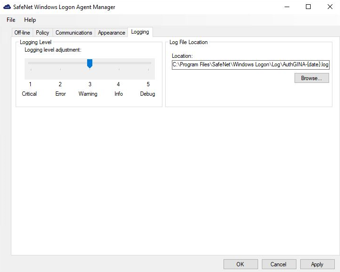Go to the Appearance tab
Image resolution: width=340 pixels, height=272 pixels.
111,33
